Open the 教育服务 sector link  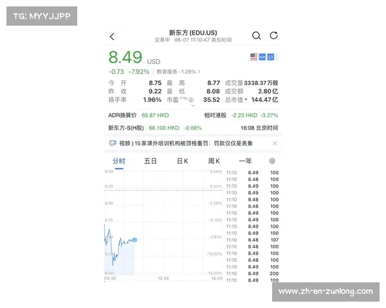click(178, 72)
